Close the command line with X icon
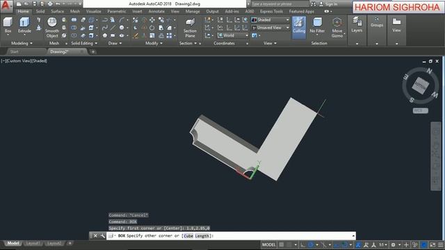 pos(95,236)
